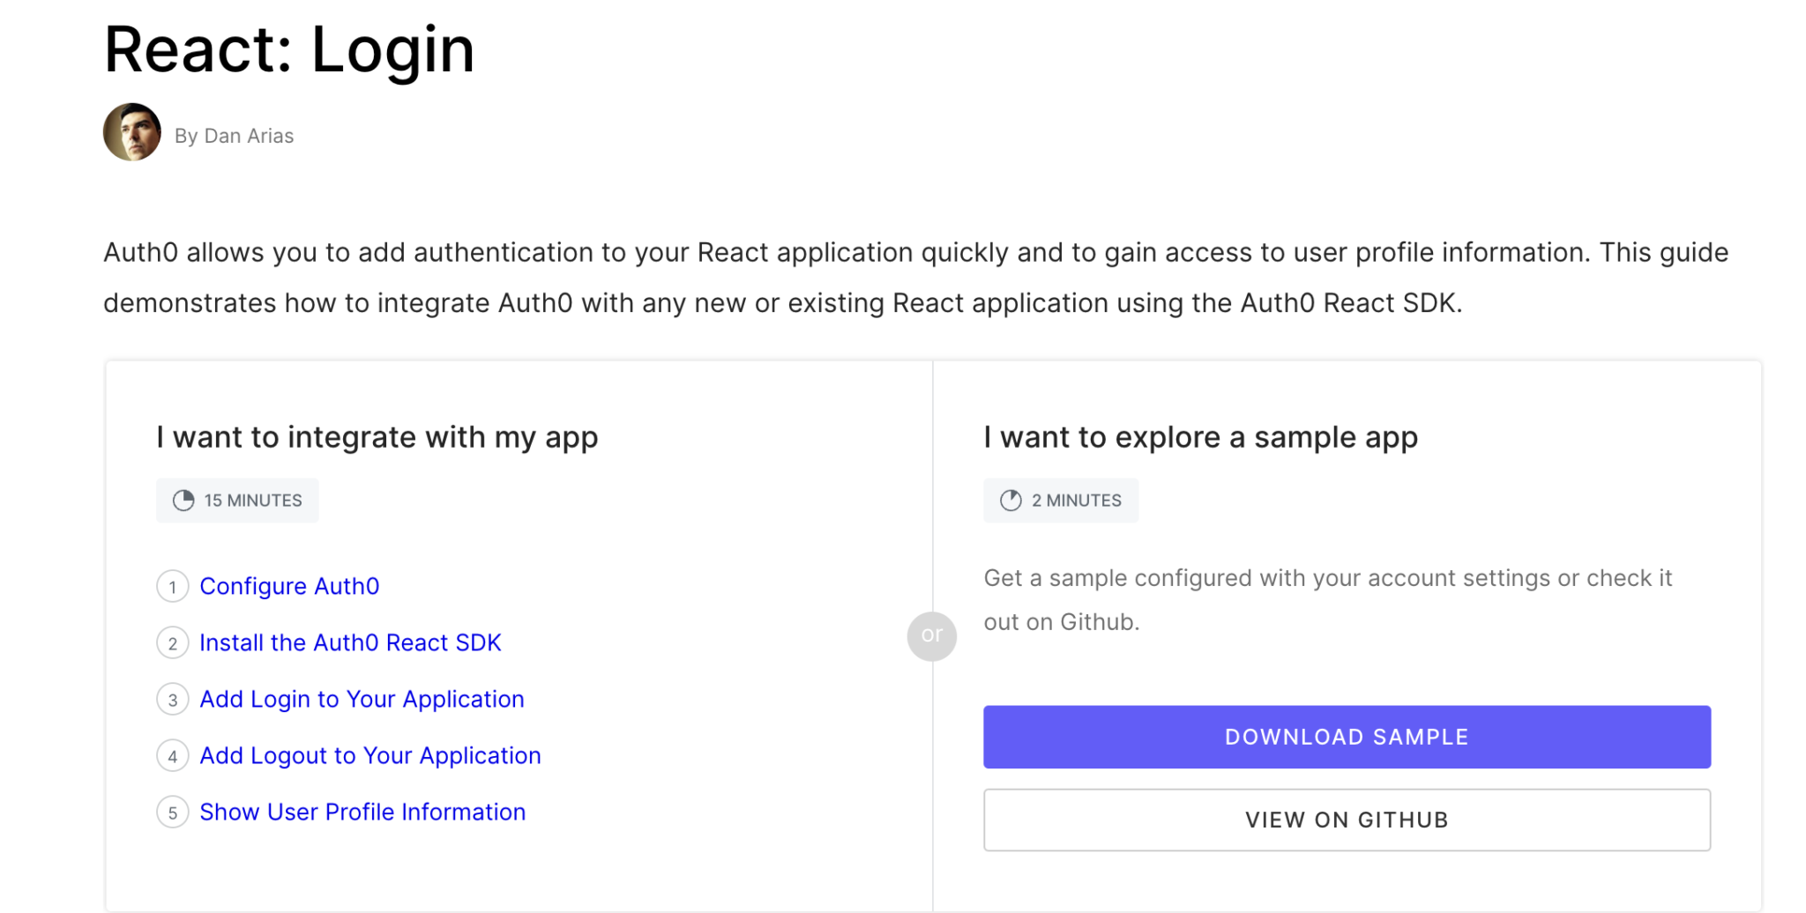
Task: Click the 15 minutes clock icon
Action: (183, 500)
